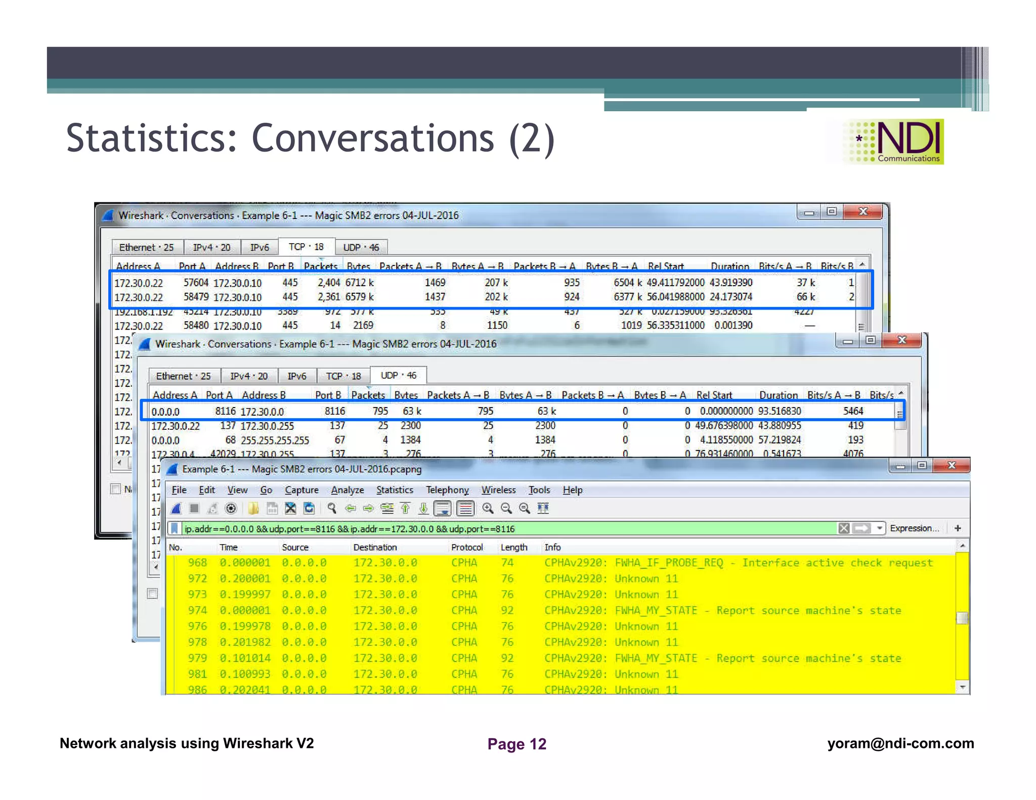Open the File menu
This screenshot has height=800, width=1036.
point(179,490)
